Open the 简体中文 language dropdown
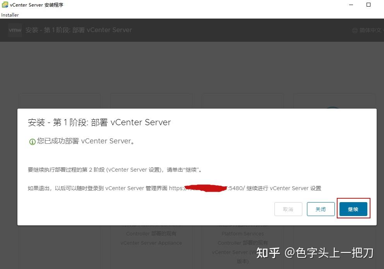The image size is (384, 269). pos(369,30)
